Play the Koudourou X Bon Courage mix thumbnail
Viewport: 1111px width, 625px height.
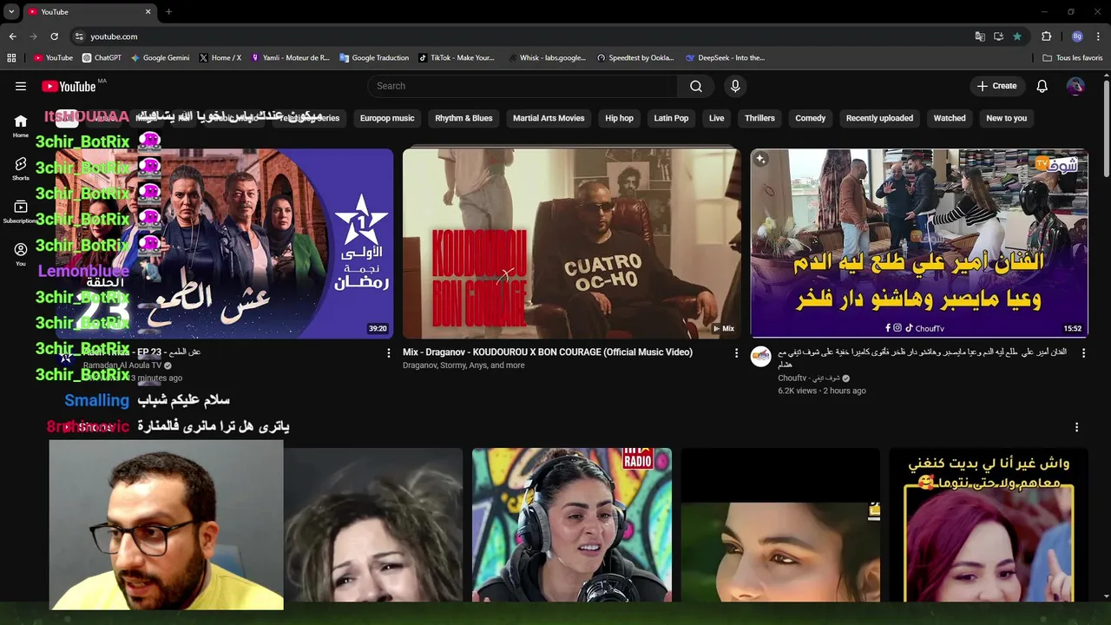(x=571, y=243)
